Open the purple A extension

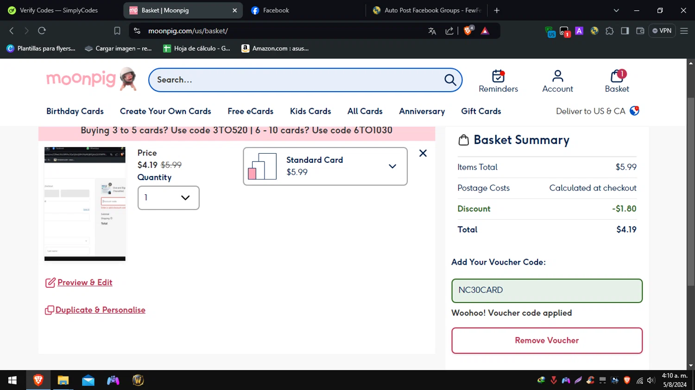coord(579,31)
